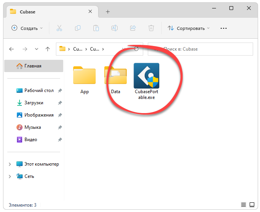Viewport: 260px width, 212px height.
Task: Click the Copy icon in toolbar
Action: pos(78,28)
